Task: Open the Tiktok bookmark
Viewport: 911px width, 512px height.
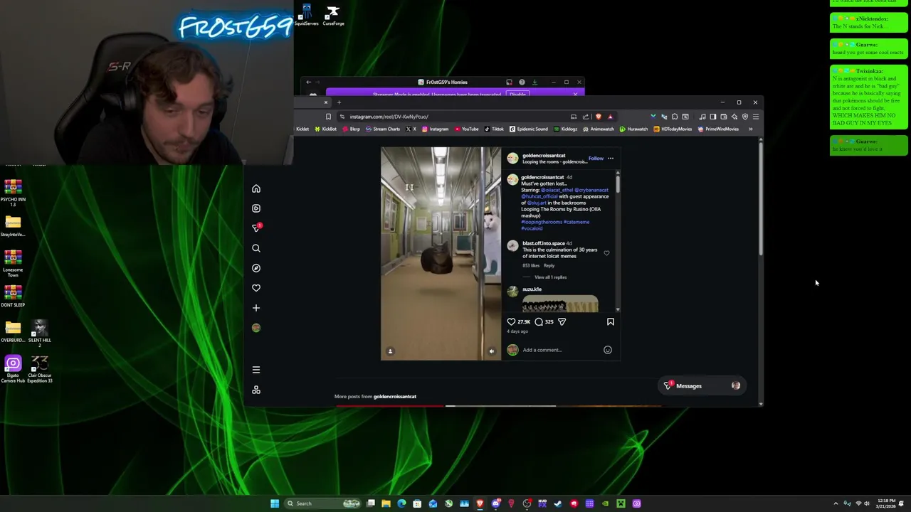Action: tap(494, 129)
